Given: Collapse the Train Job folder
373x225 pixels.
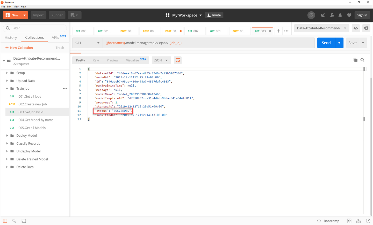Looking at the screenshot, I should 7,89.
